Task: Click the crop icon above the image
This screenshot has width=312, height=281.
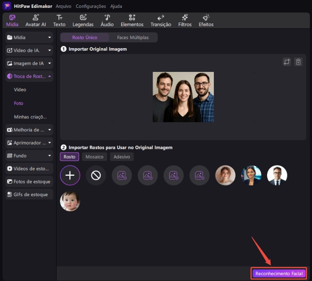Action: click(287, 62)
